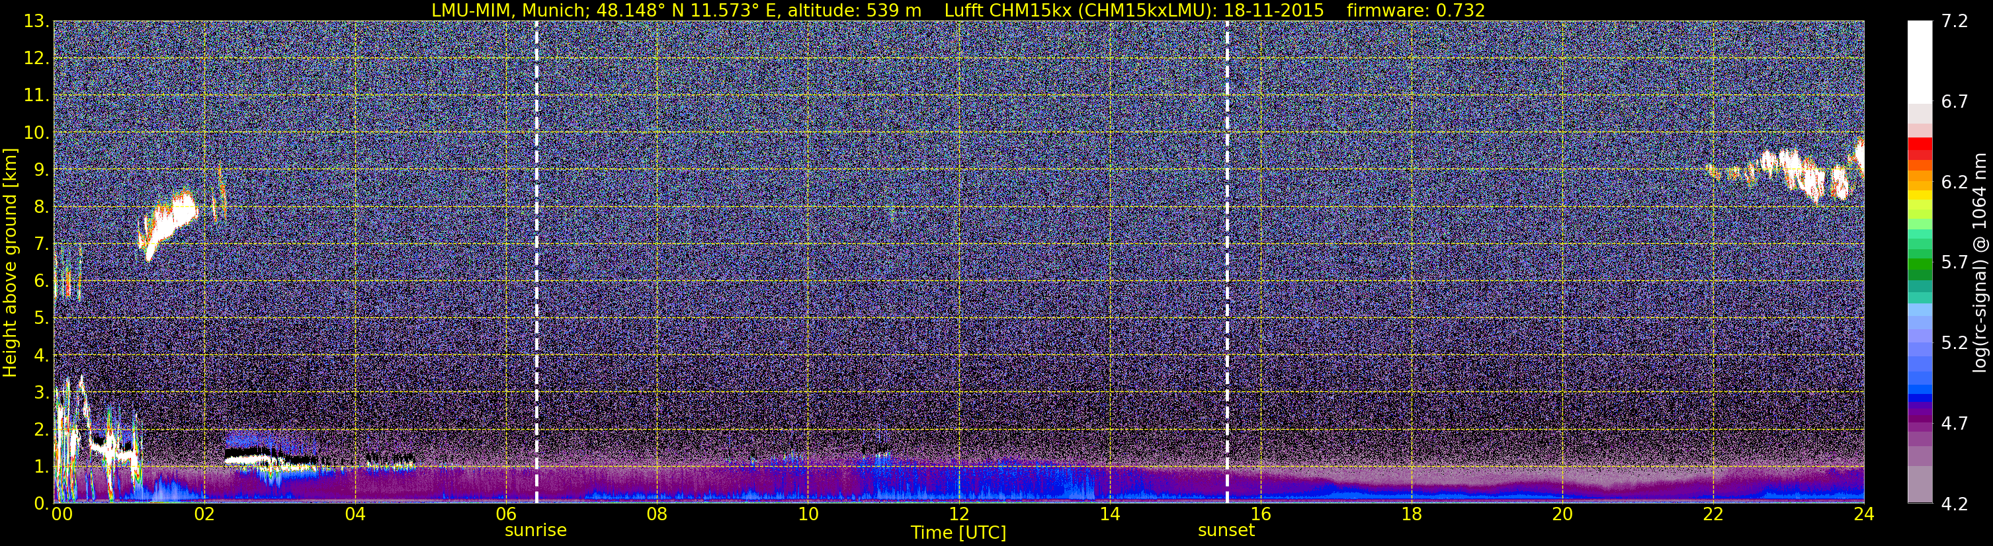
Task: Click the '6.' tick label on the height axis
Action: tap(41, 281)
